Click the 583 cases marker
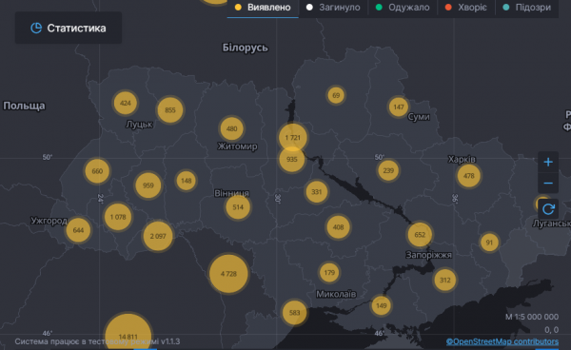Image resolution: width=571 pixels, height=350 pixels. coord(294,313)
